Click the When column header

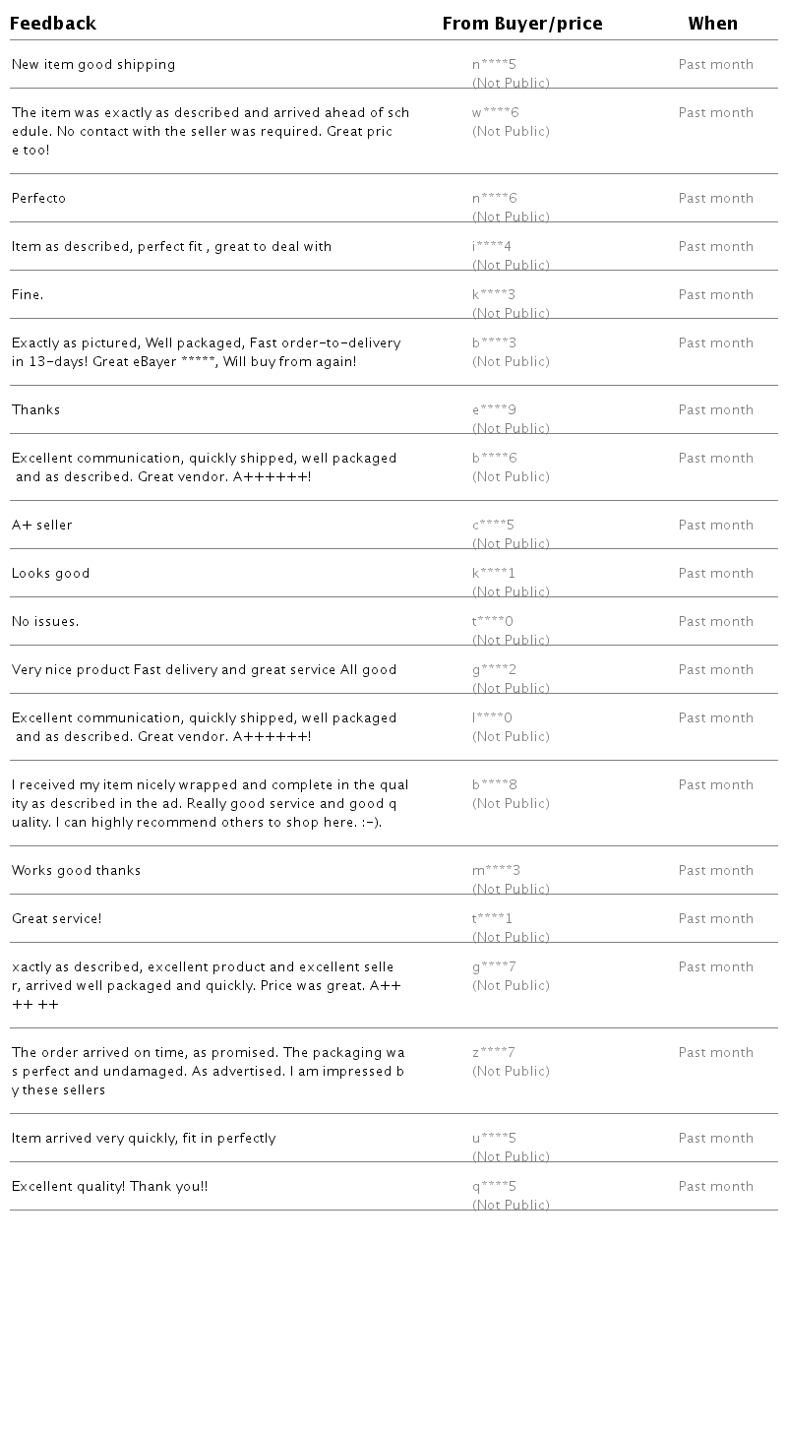tap(712, 24)
